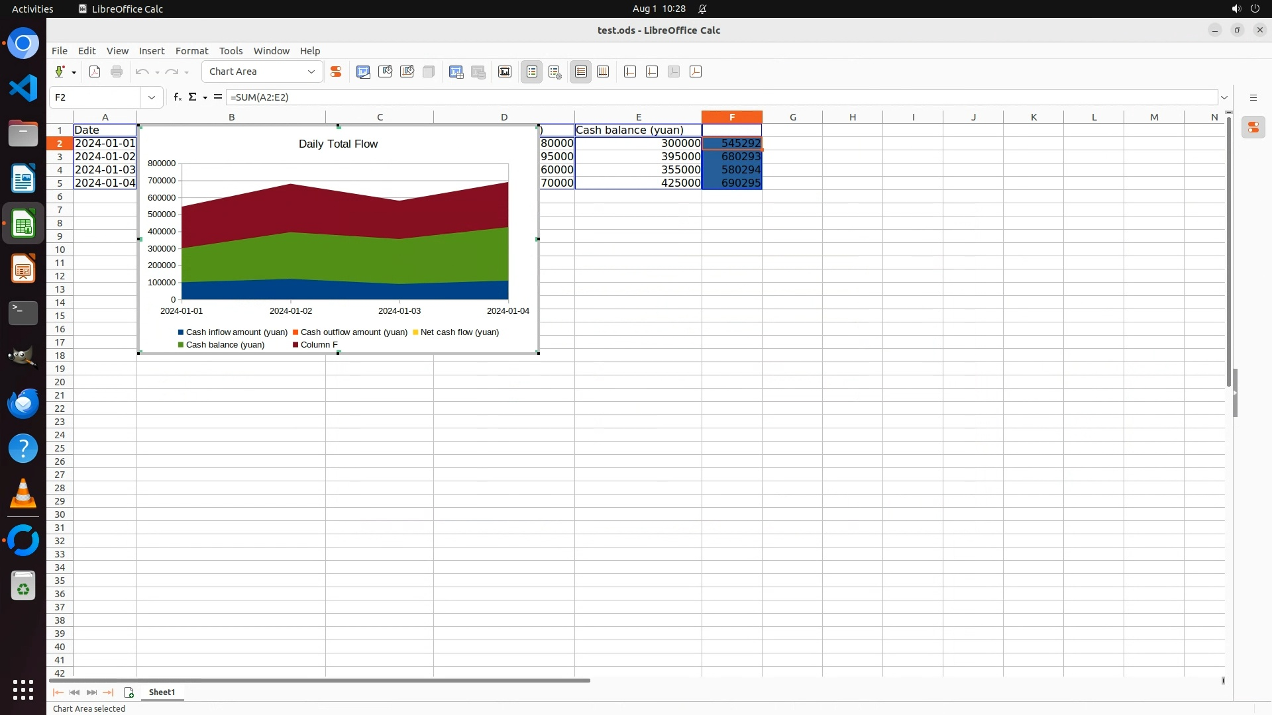Image resolution: width=1272 pixels, height=715 pixels.
Task: Select the Sheet1 tab
Action: [162, 692]
